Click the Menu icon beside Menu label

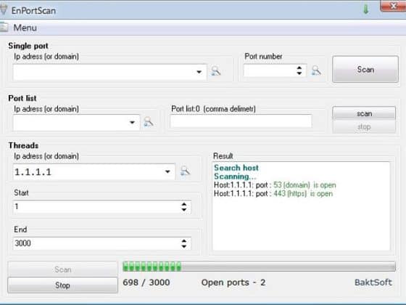point(4,28)
